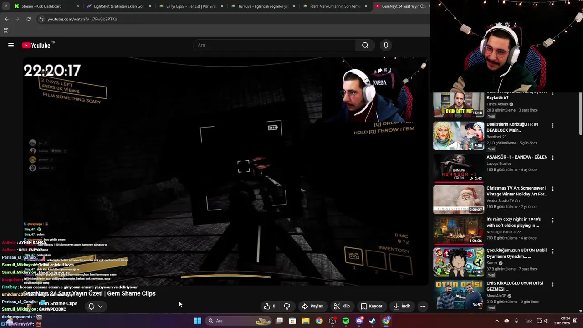583x328 pixels.
Task: Open the system volume speaker icon
Action: 547,321
